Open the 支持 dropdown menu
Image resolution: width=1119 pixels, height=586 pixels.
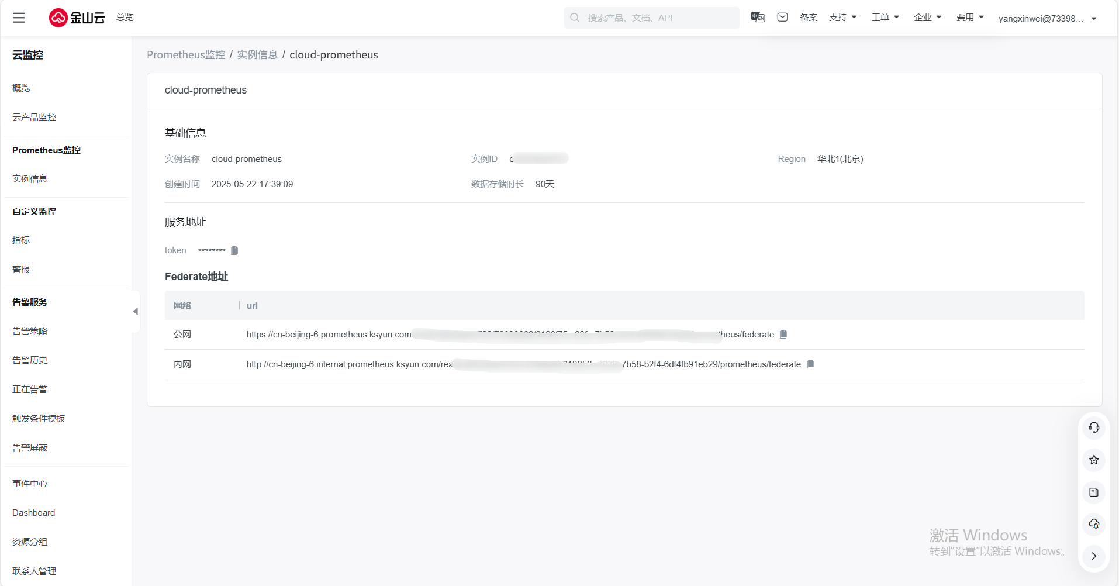pos(842,18)
